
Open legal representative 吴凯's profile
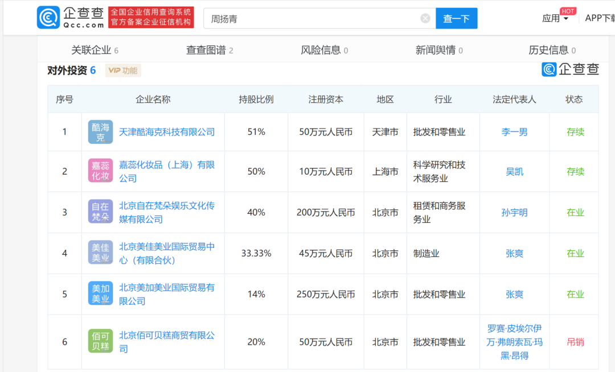pyautogui.click(x=515, y=172)
